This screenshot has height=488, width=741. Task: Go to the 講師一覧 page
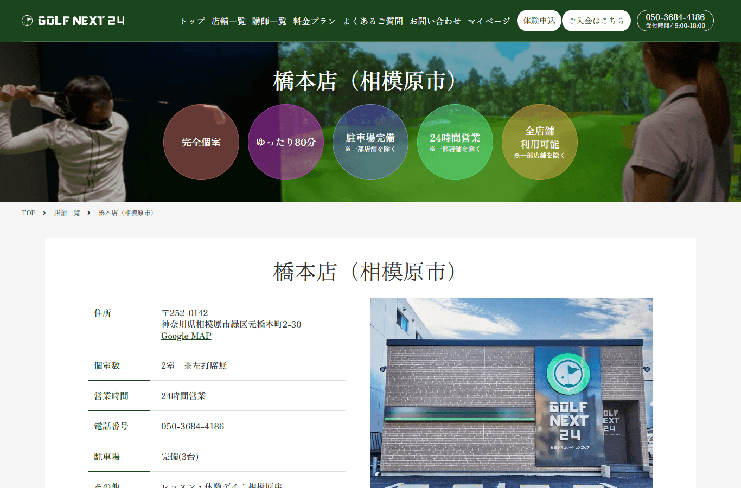click(270, 21)
